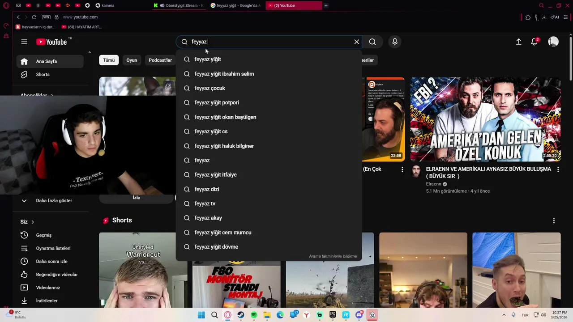
Task: Open the YouTube hamburger guide menu
Action: point(24,42)
